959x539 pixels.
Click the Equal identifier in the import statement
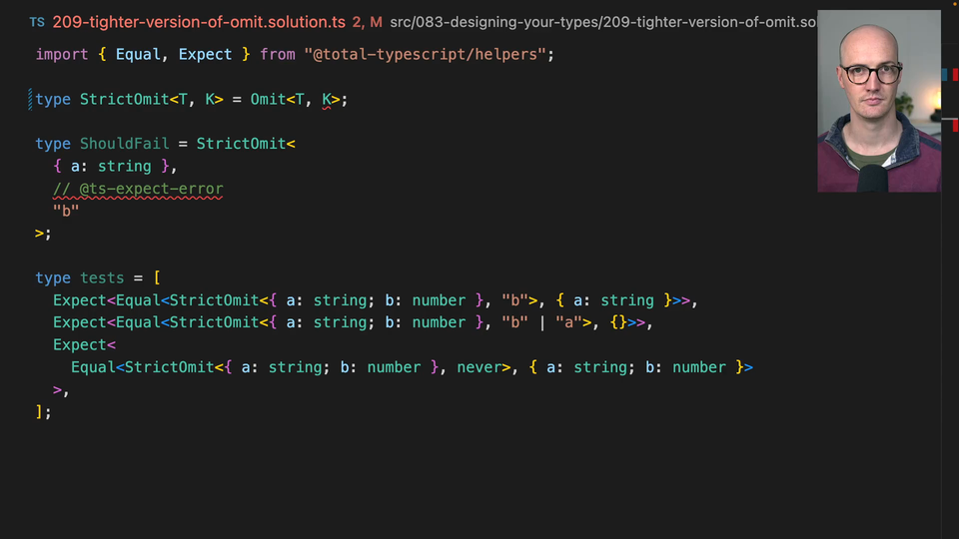click(138, 54)
